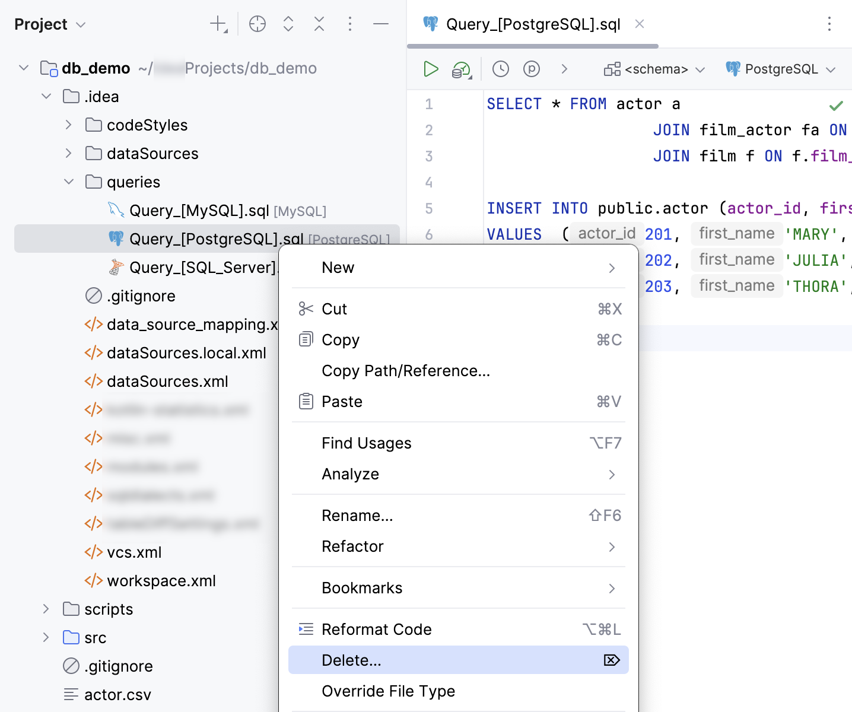The image size is (852, 712).
Task: Click the Reformat Code icon in context menu
Action: (306, 629)
